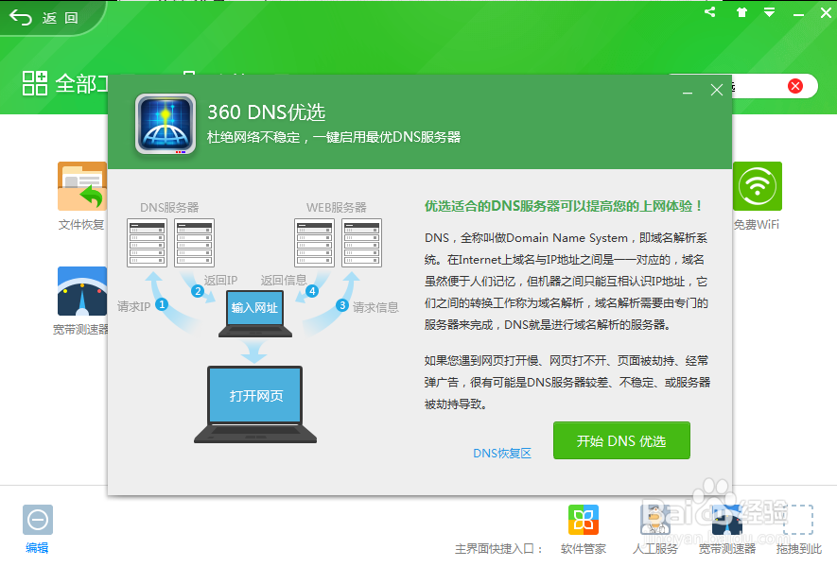The height and width of the screenshot is (567, 837).
Task: Minimize the 360 DNS优选 dialog
Action: (688, 92)
